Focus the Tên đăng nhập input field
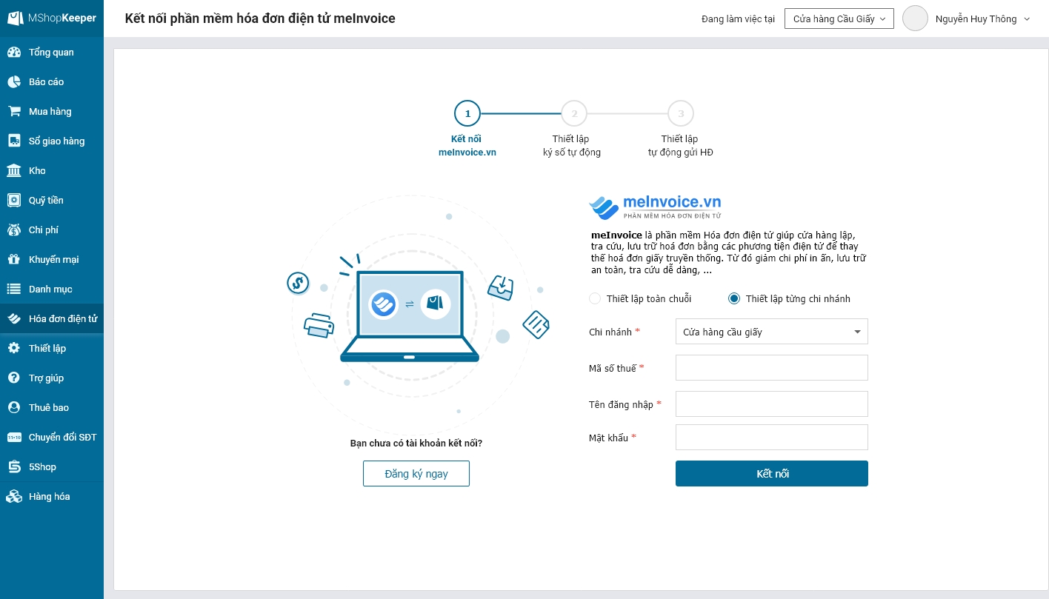 pos(772,404)
